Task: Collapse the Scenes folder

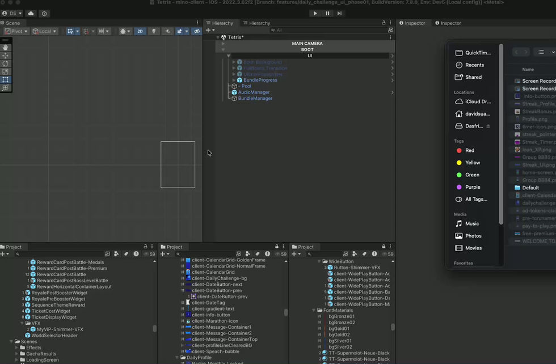Action: (11, 342)
